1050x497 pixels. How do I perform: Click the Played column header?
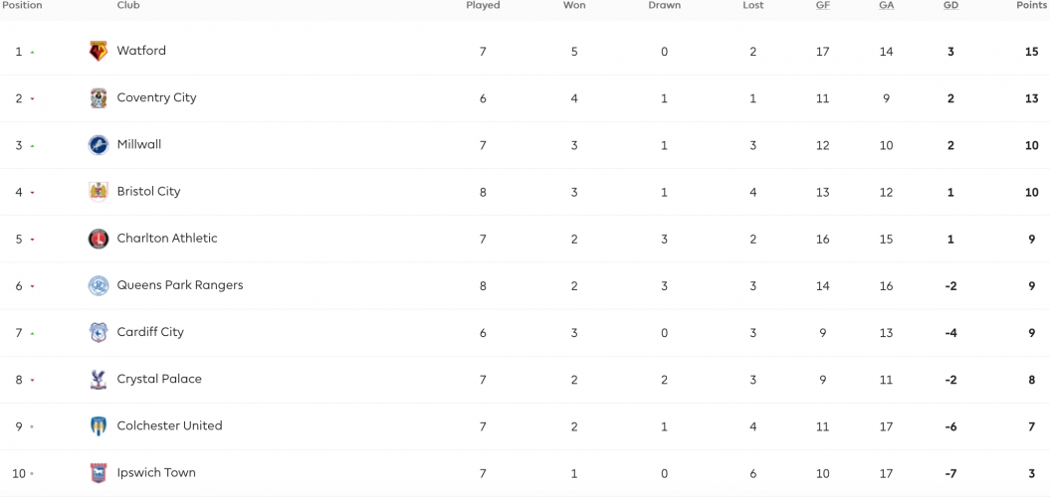click(x=483, y=5)
